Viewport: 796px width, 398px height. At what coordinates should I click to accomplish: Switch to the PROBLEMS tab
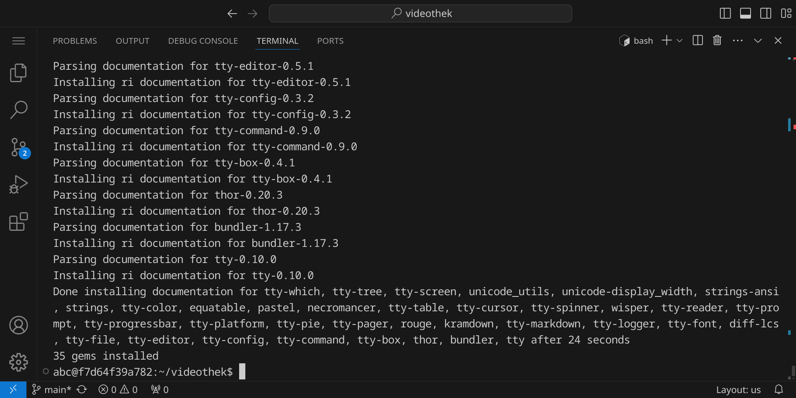point(75,41)
